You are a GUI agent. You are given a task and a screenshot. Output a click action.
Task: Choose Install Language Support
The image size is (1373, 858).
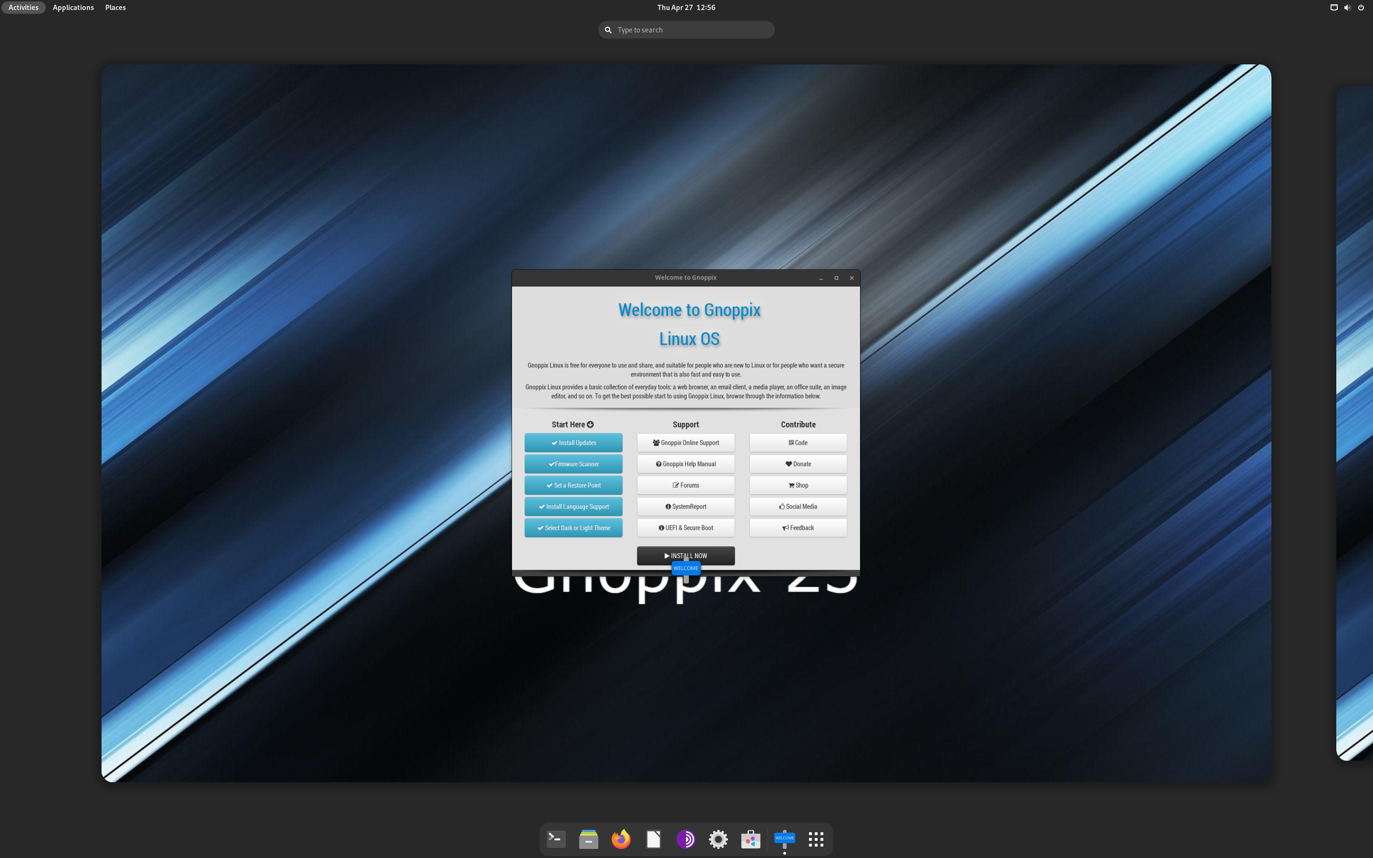[573, 507]
